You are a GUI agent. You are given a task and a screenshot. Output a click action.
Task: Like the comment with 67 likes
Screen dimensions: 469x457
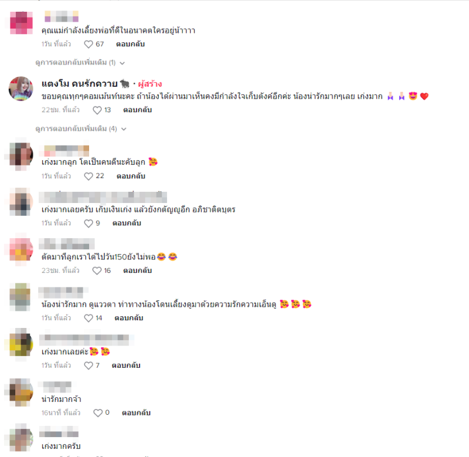pyautogui.click(x=89, y=45)
